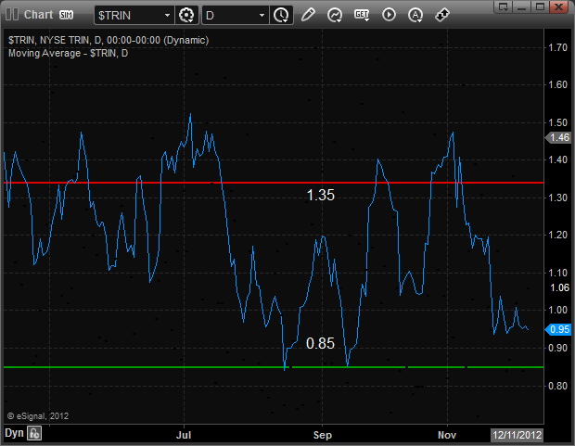This screenshot has height=446, width=575.
Task: Open the GET tools menu
Action: point(362,15)
